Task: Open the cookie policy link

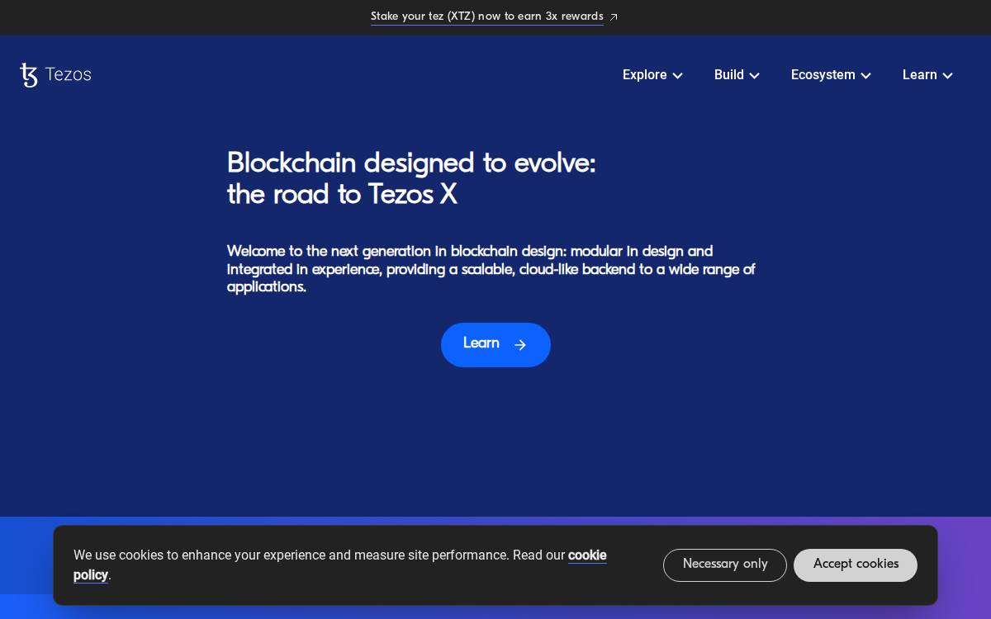Action: tap(587, 555)
